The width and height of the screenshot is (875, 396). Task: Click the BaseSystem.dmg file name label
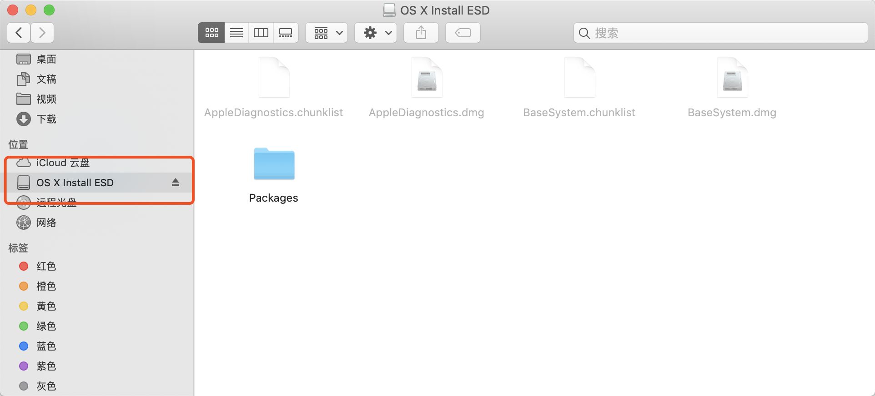(x=732, y=113)
